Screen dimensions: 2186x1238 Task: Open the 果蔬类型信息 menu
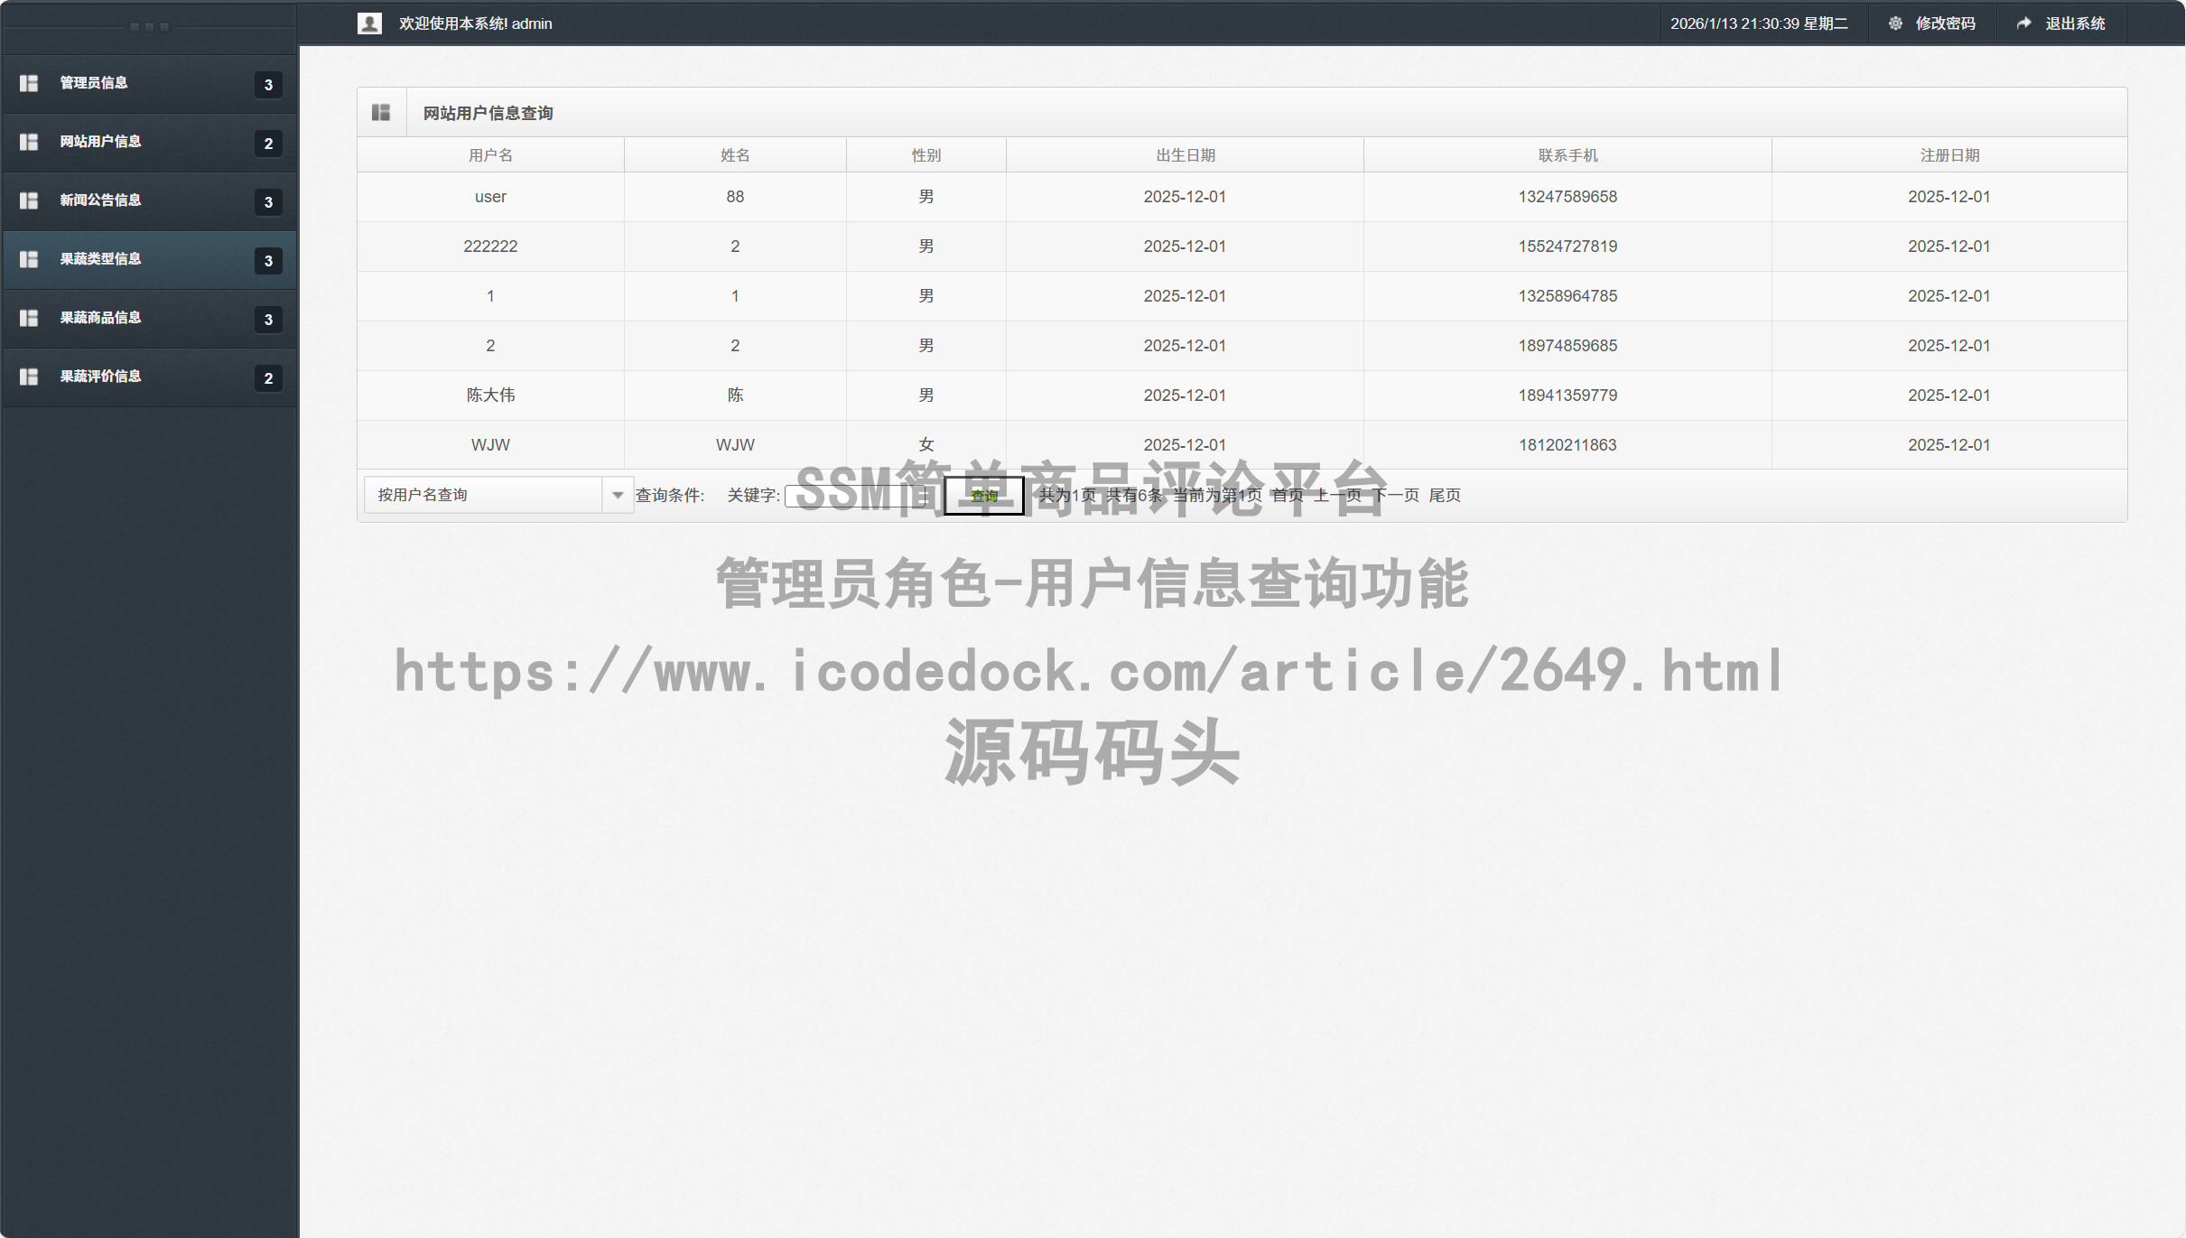pos(99,259)
